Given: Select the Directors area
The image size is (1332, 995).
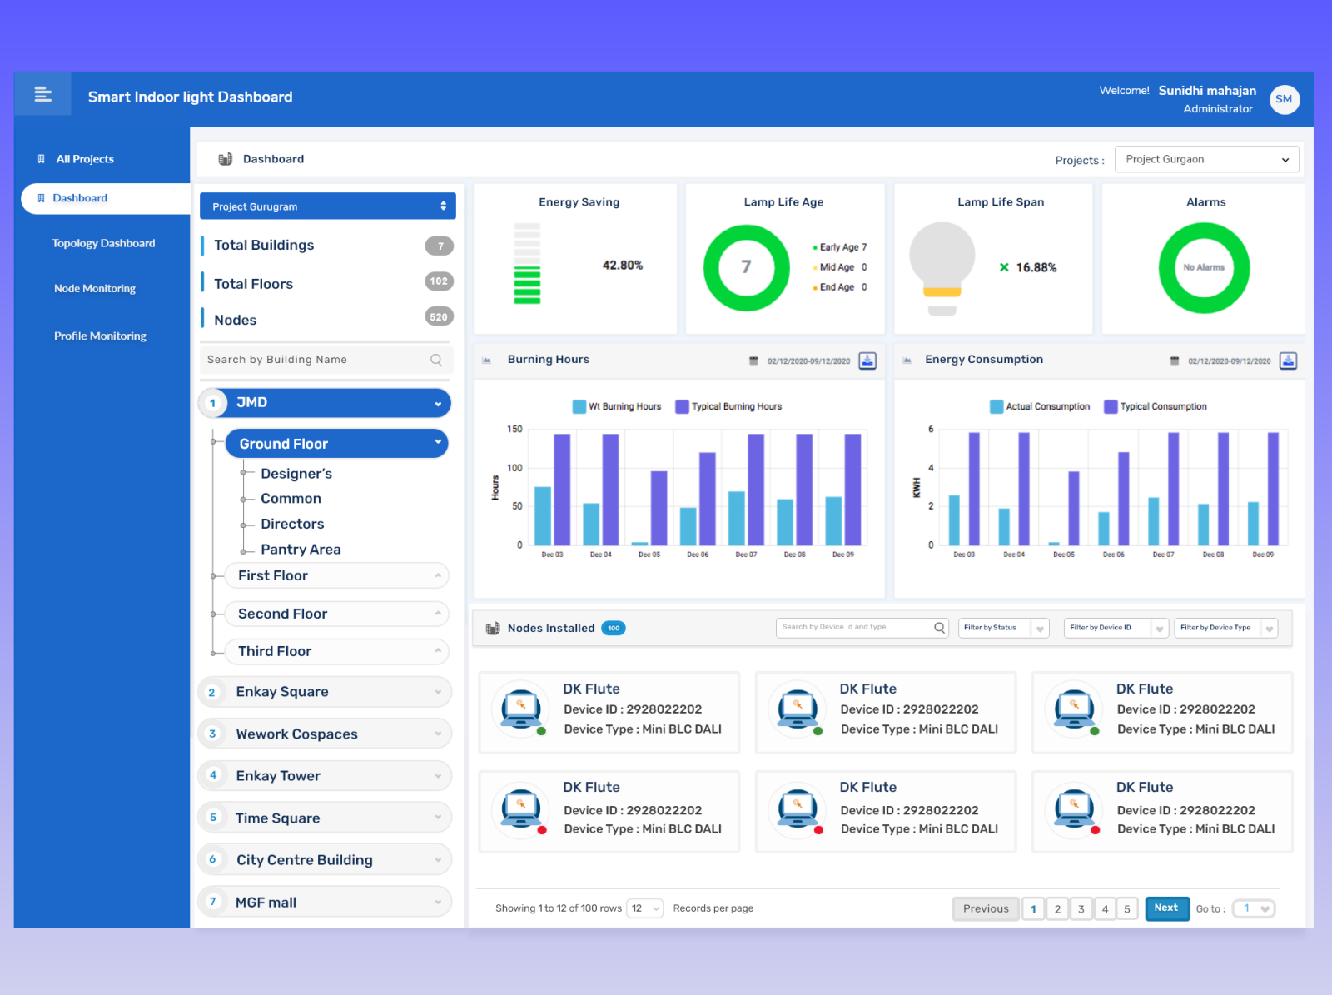Looking at the screenshot, I should (292, 524).
